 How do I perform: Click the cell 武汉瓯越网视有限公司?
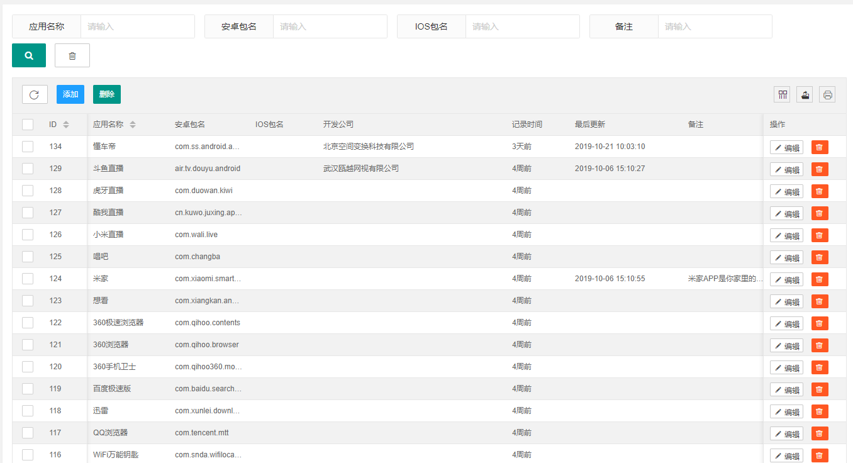(x=361, y=169)
